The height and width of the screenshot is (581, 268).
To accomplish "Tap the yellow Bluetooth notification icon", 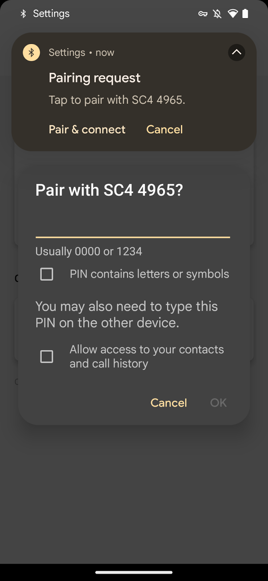I will (31, 53).
